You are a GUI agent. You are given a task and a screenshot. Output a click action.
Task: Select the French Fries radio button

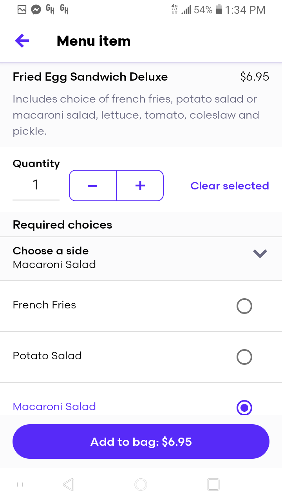[x=244, y=306]
